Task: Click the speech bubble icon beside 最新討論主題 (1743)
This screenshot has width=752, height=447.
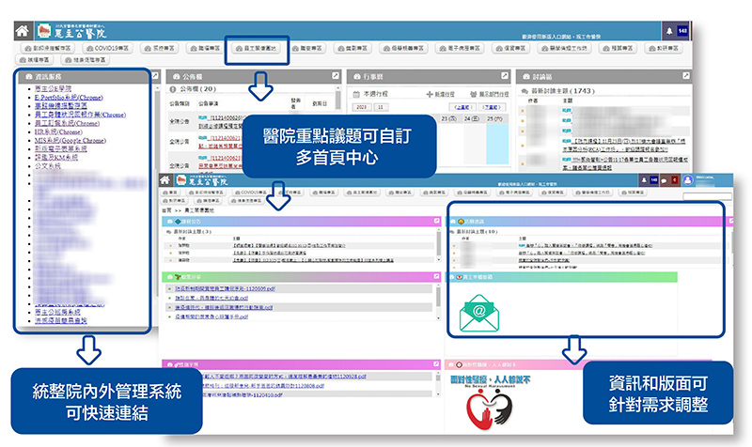Action: tap(525, 90)
